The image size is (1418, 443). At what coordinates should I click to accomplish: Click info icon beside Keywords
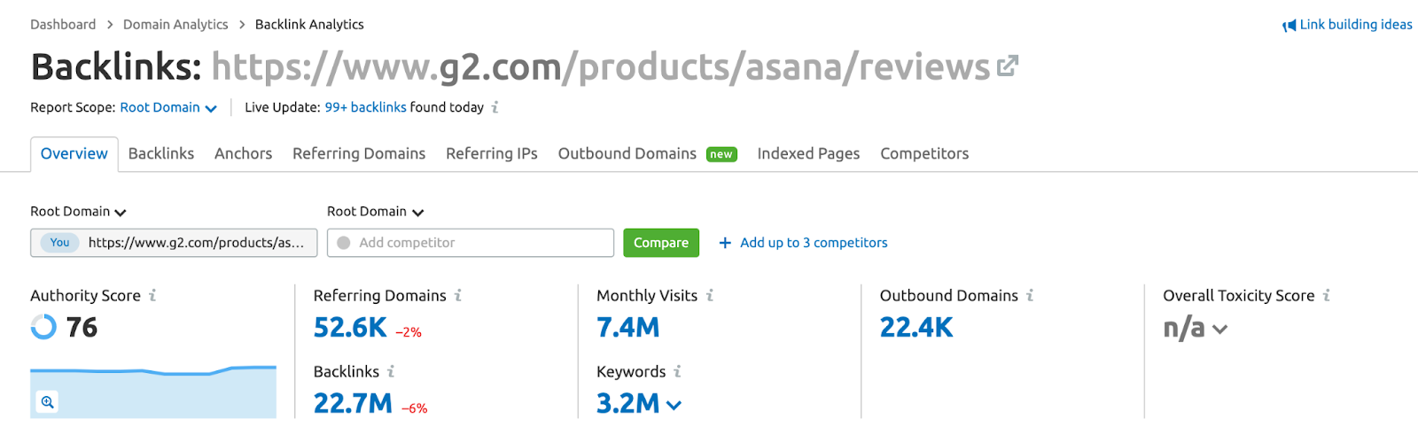[677, 372]
